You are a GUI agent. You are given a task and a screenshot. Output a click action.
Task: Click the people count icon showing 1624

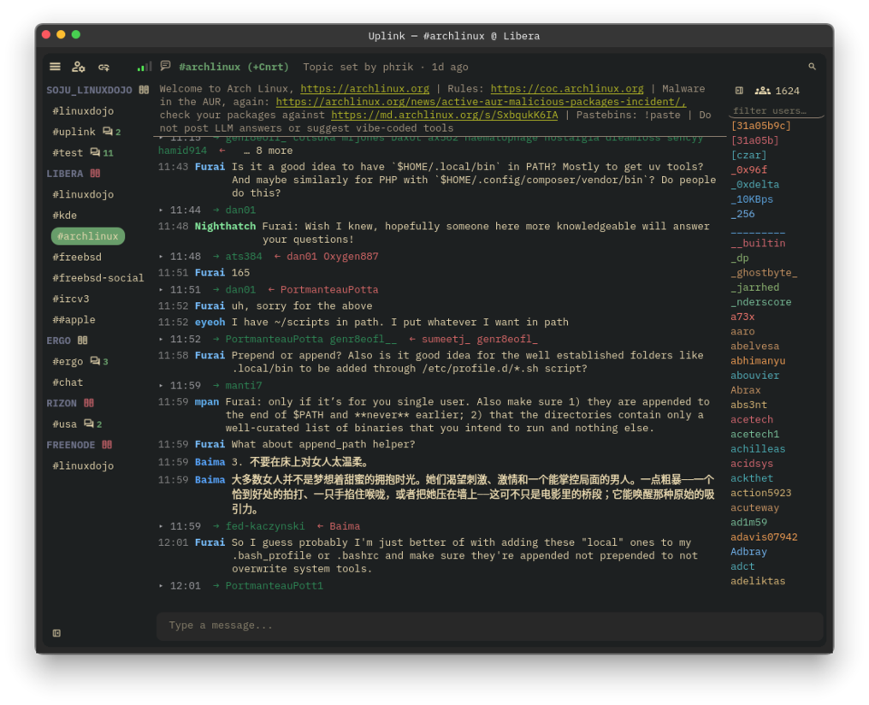[x=763, y=91]
